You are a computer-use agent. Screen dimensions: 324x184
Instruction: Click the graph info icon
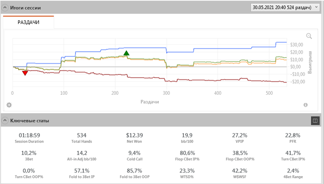pos(305,105)
